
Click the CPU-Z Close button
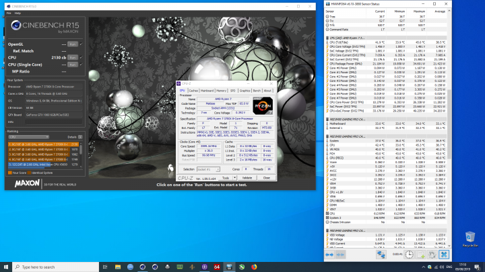(267, 178)
